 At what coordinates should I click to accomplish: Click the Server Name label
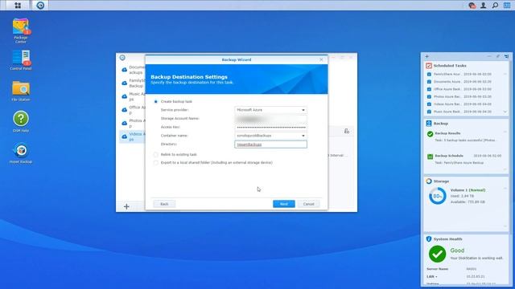tap(437, 269)
